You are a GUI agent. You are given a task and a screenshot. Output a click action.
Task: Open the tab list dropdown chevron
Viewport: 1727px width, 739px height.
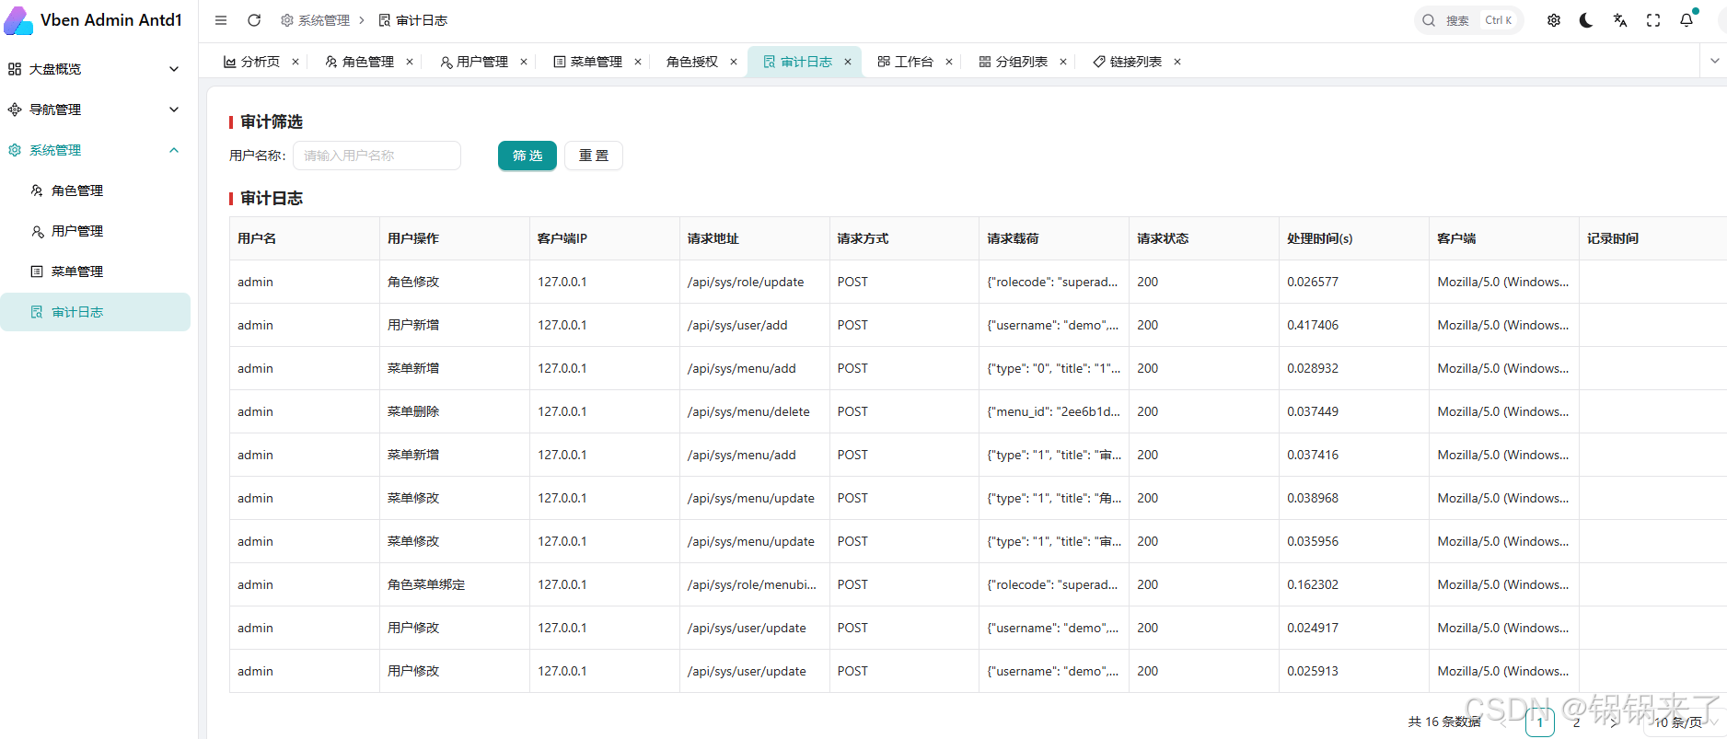[x=1714, y=61]
